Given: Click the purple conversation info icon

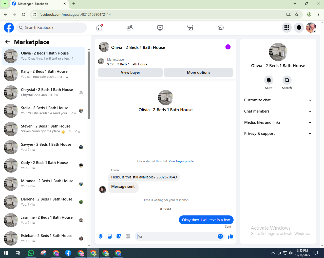Looking at the screenshot, I should click(228, 47).
